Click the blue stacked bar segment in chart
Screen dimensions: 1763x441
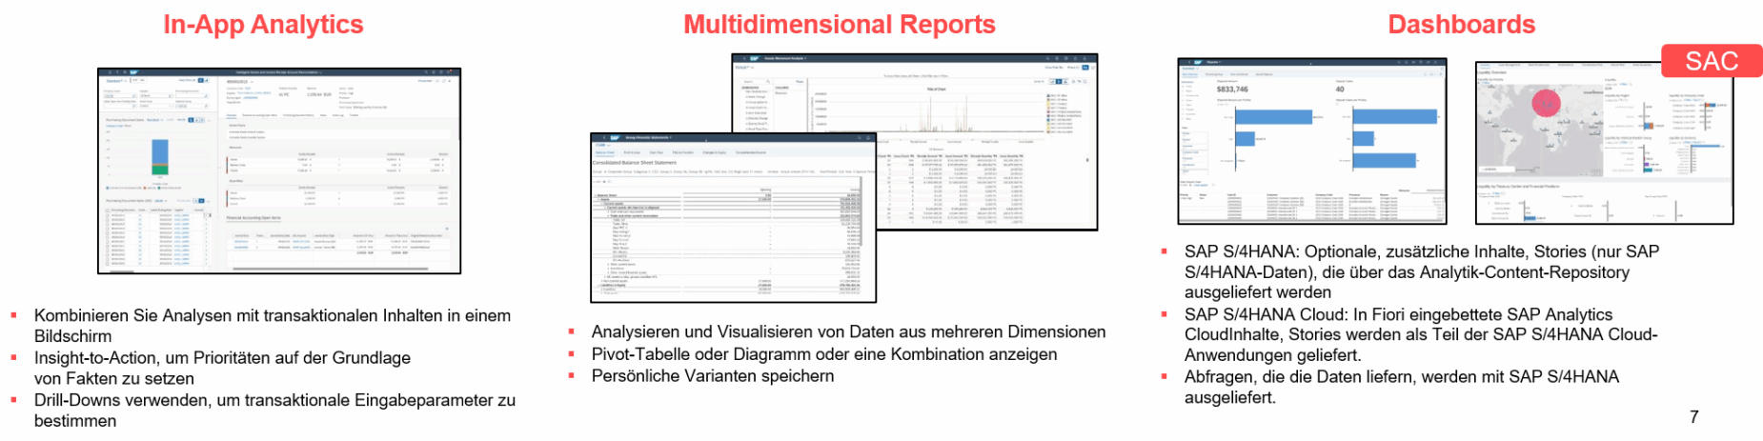[160, 150]
